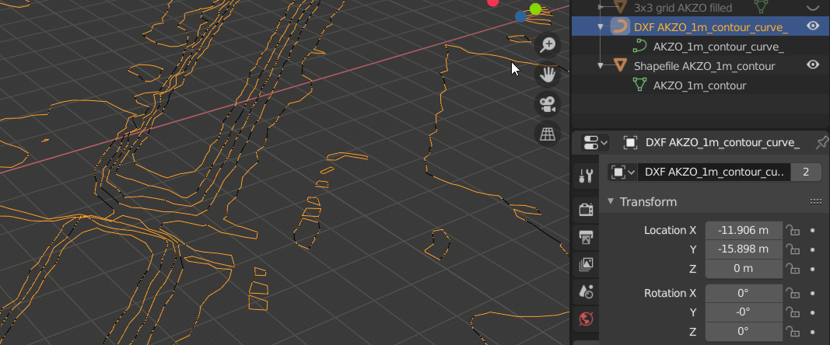The height and width of the screenshot is (345, 830).
Task: Open the World properties tab (red globe)
Action: (586, 319)
